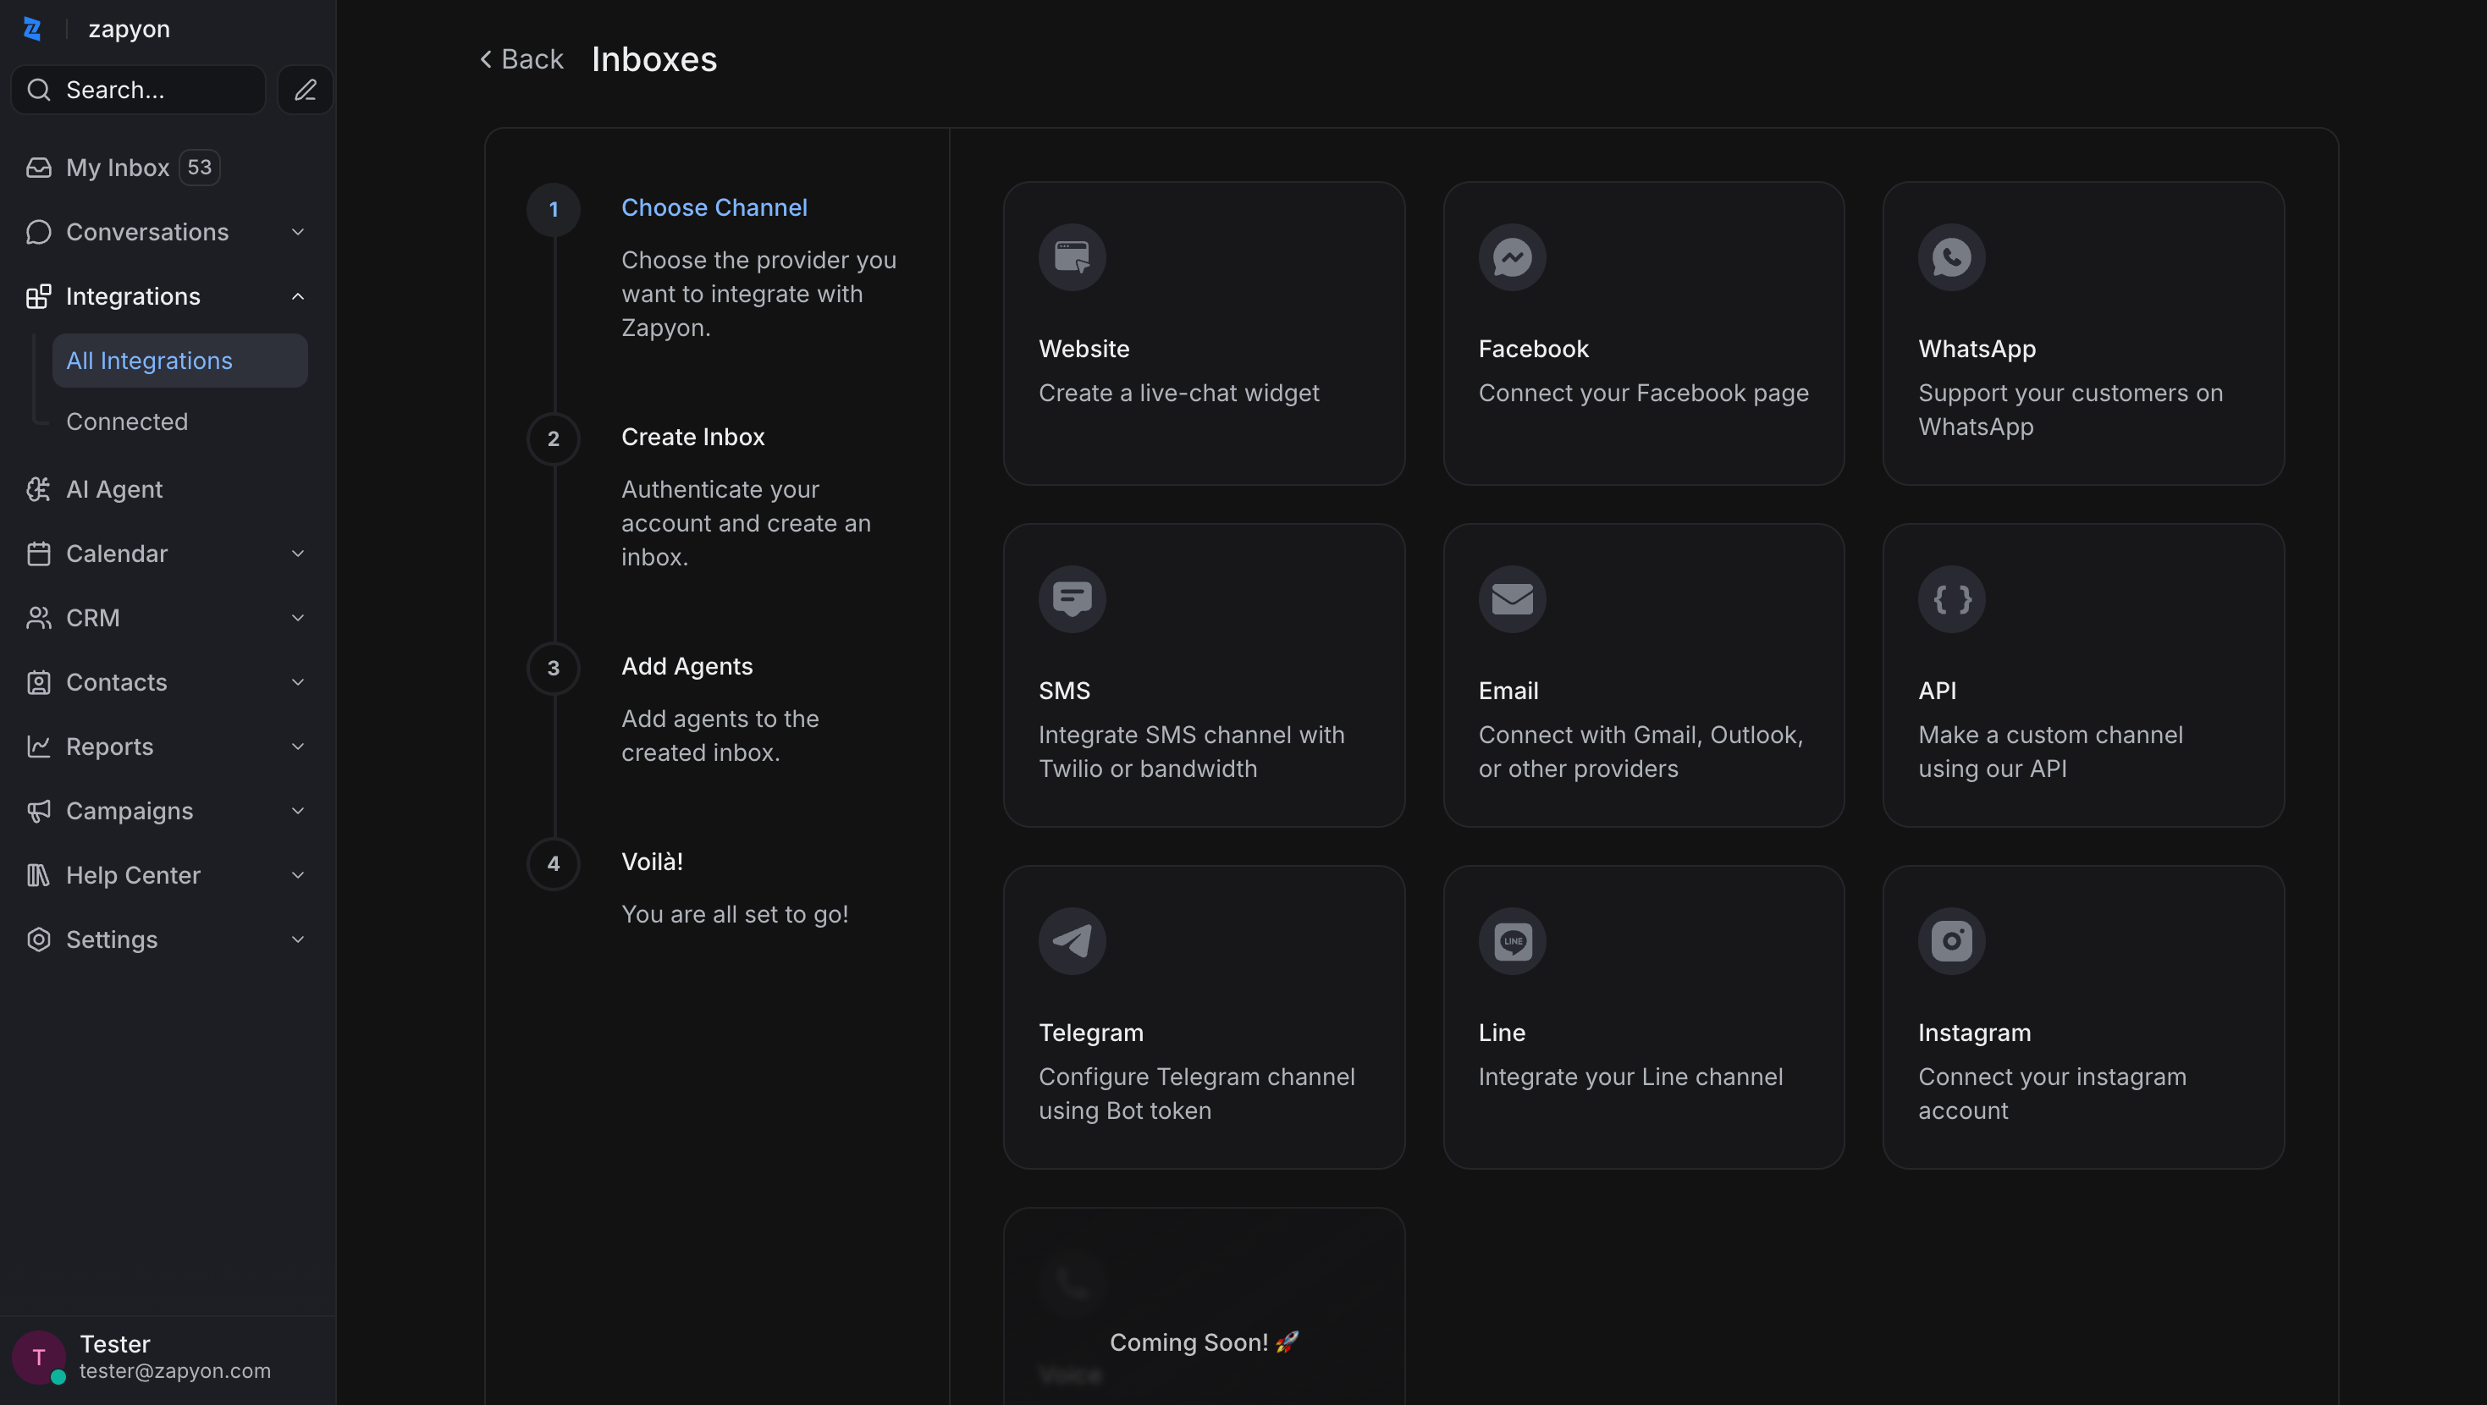Click the API curly braces icon
This screenshot has width=2487, height=1405.
tap(1951, 598)
